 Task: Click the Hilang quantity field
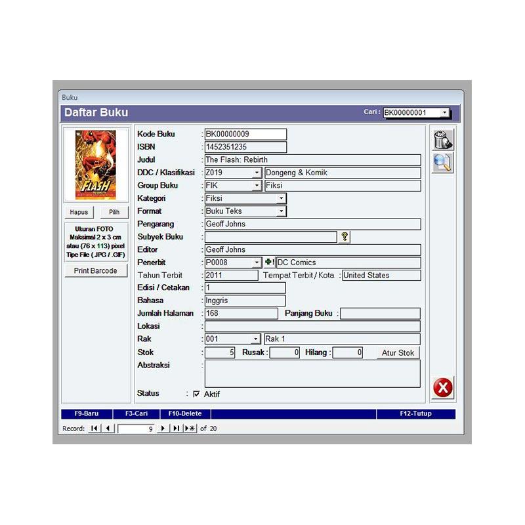[347, 352]
